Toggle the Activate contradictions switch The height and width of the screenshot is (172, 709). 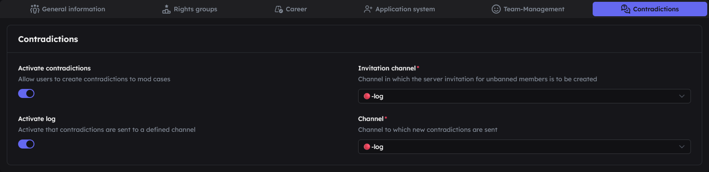click(26, 93)
